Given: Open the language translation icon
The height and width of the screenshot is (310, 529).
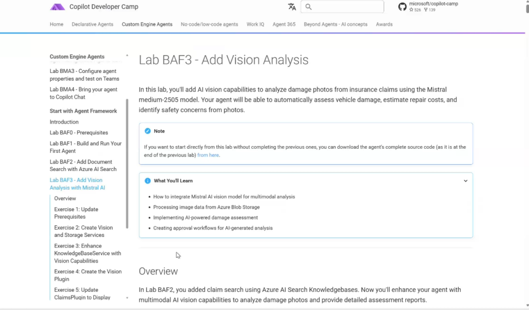Looking at the screenshot, I should 292,7.
